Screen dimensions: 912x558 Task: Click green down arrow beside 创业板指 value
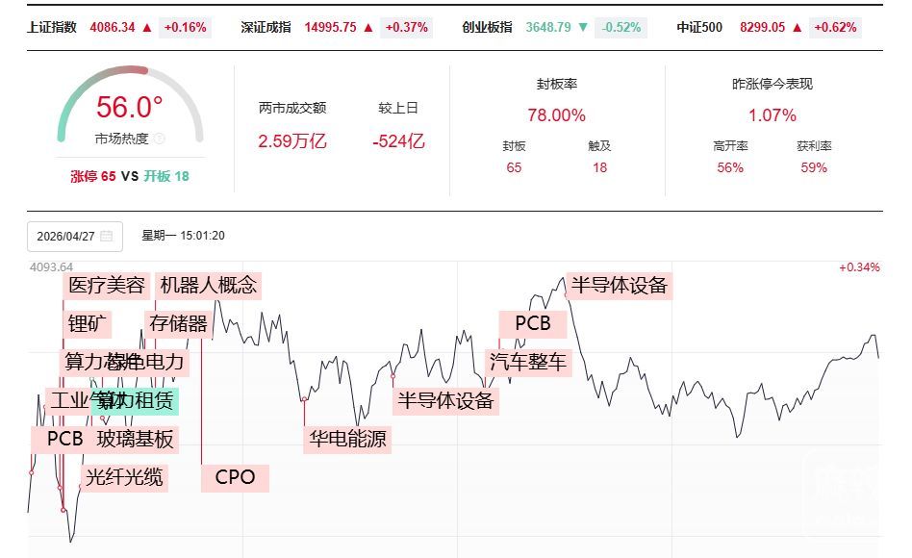pos(583,28)
